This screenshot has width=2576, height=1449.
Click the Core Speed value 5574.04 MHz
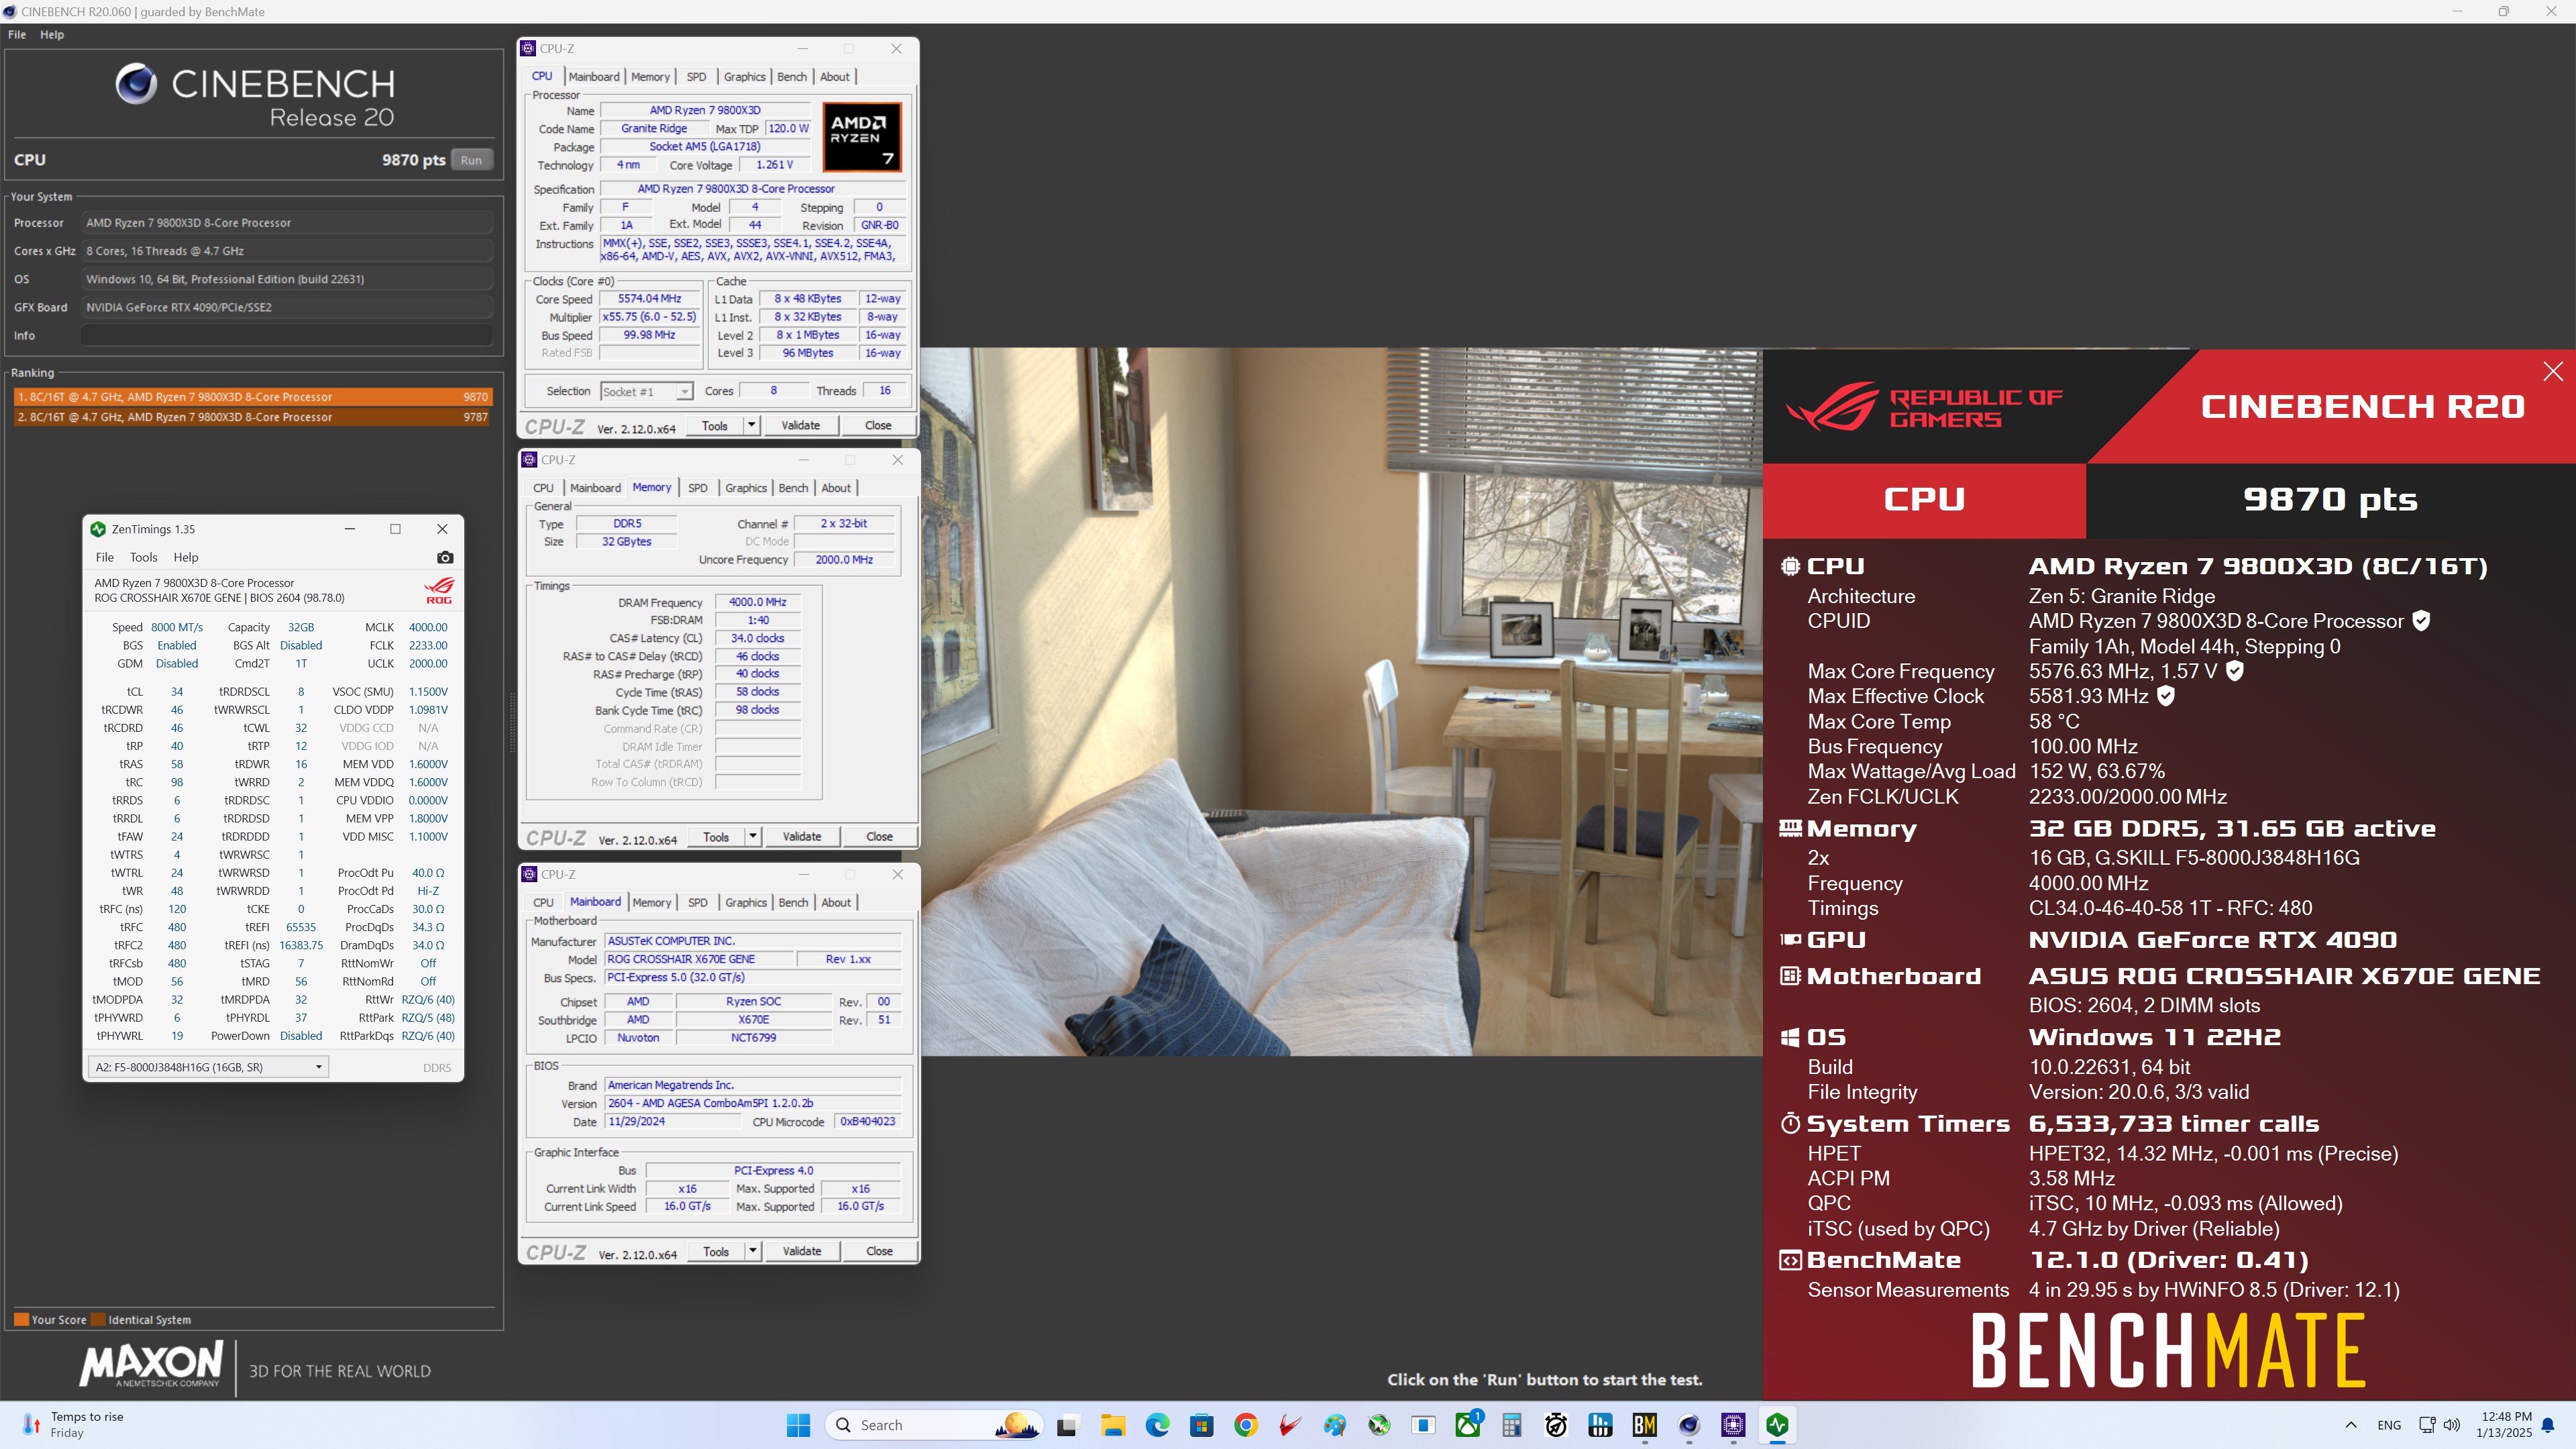[x=649, y=298]
